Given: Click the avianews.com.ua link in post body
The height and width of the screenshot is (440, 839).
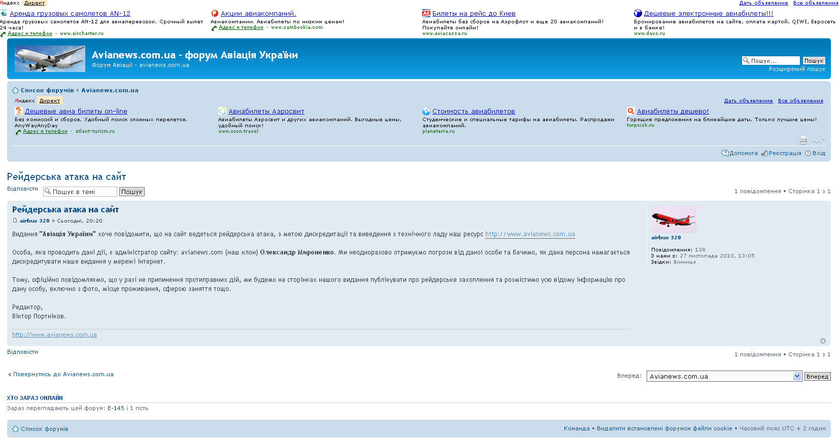Looking at the screenshot, I should point(530,234).
